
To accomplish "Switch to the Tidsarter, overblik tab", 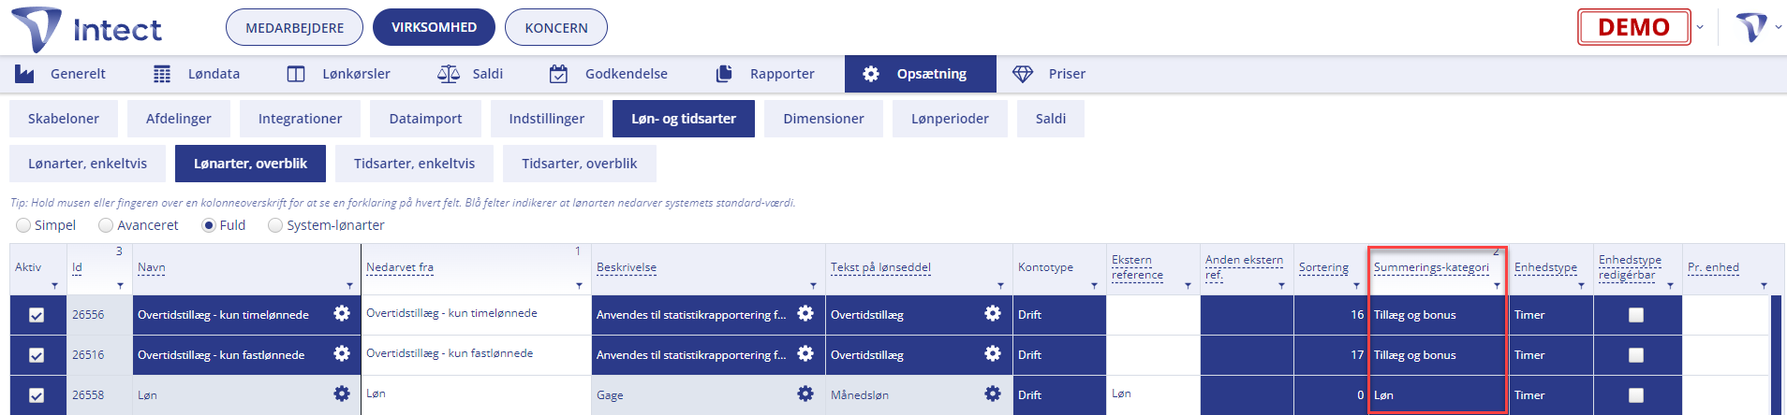I will coord(579,164).
